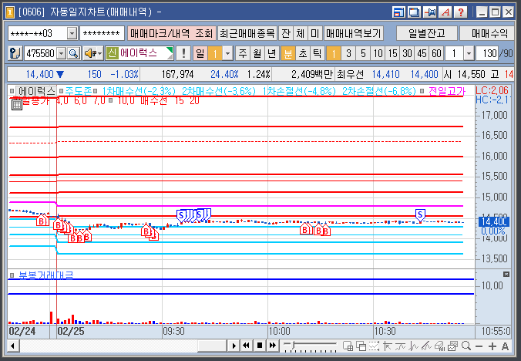Toggle the 년 yearly period button
521x361 pixels.
(x=272, y=53)
